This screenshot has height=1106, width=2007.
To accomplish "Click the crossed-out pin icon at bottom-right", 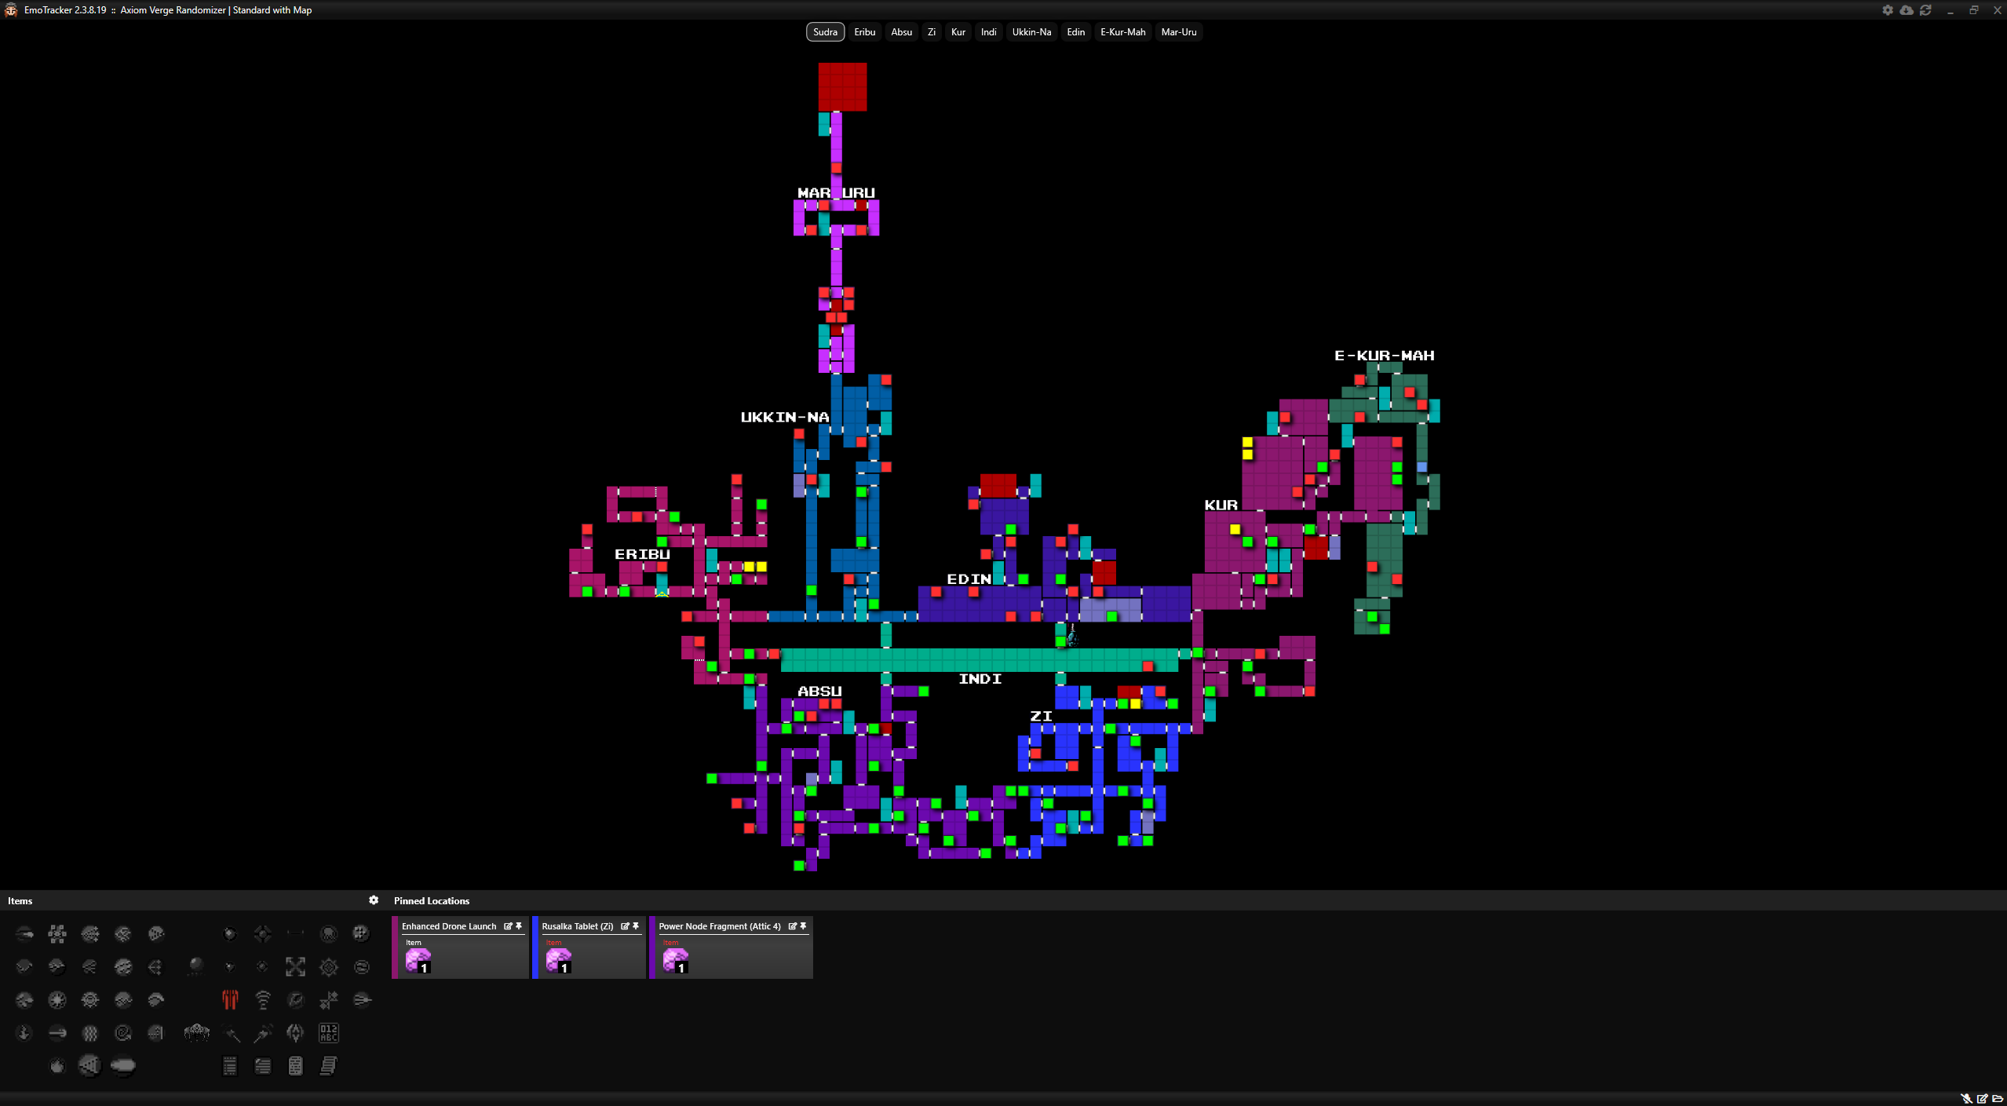I will (x=1966, y=1099).
